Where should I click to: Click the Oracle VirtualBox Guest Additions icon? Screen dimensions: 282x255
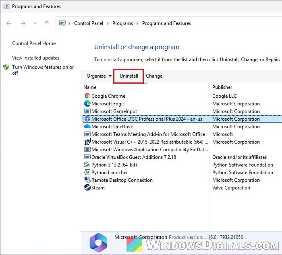pos(87,157)
